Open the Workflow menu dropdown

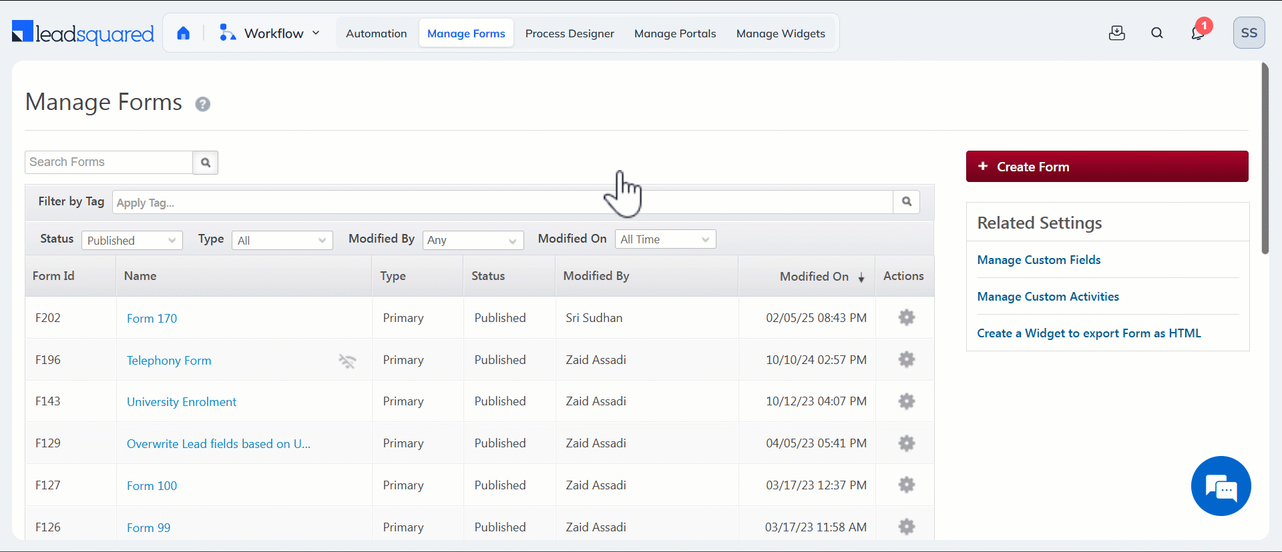click(270, 33)
